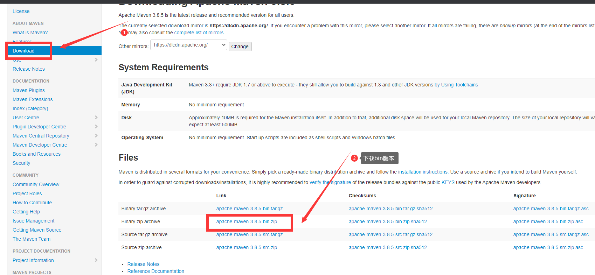This screenshot has height=275, width=595.
Task: Open apache-maven-3.8.5-src.zip.asc signature
Action: (x=548, y=247)
